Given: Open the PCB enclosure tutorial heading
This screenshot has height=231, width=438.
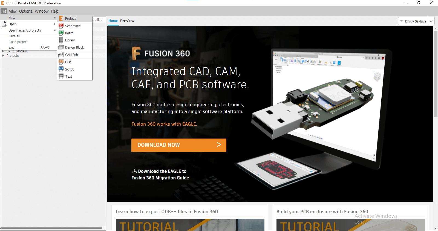Looking at the screenshot, I should point(322,212).
